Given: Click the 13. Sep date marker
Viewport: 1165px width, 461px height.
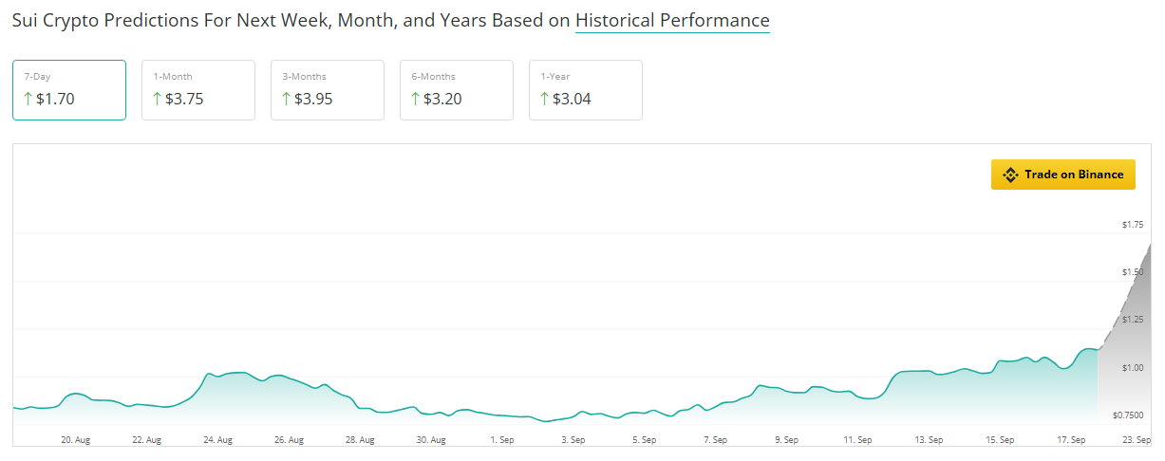Looking at the screenshot, I should pos(929,440).
